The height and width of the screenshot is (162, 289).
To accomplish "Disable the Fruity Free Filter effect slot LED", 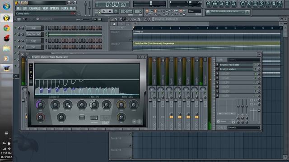I will coord(256,65).
